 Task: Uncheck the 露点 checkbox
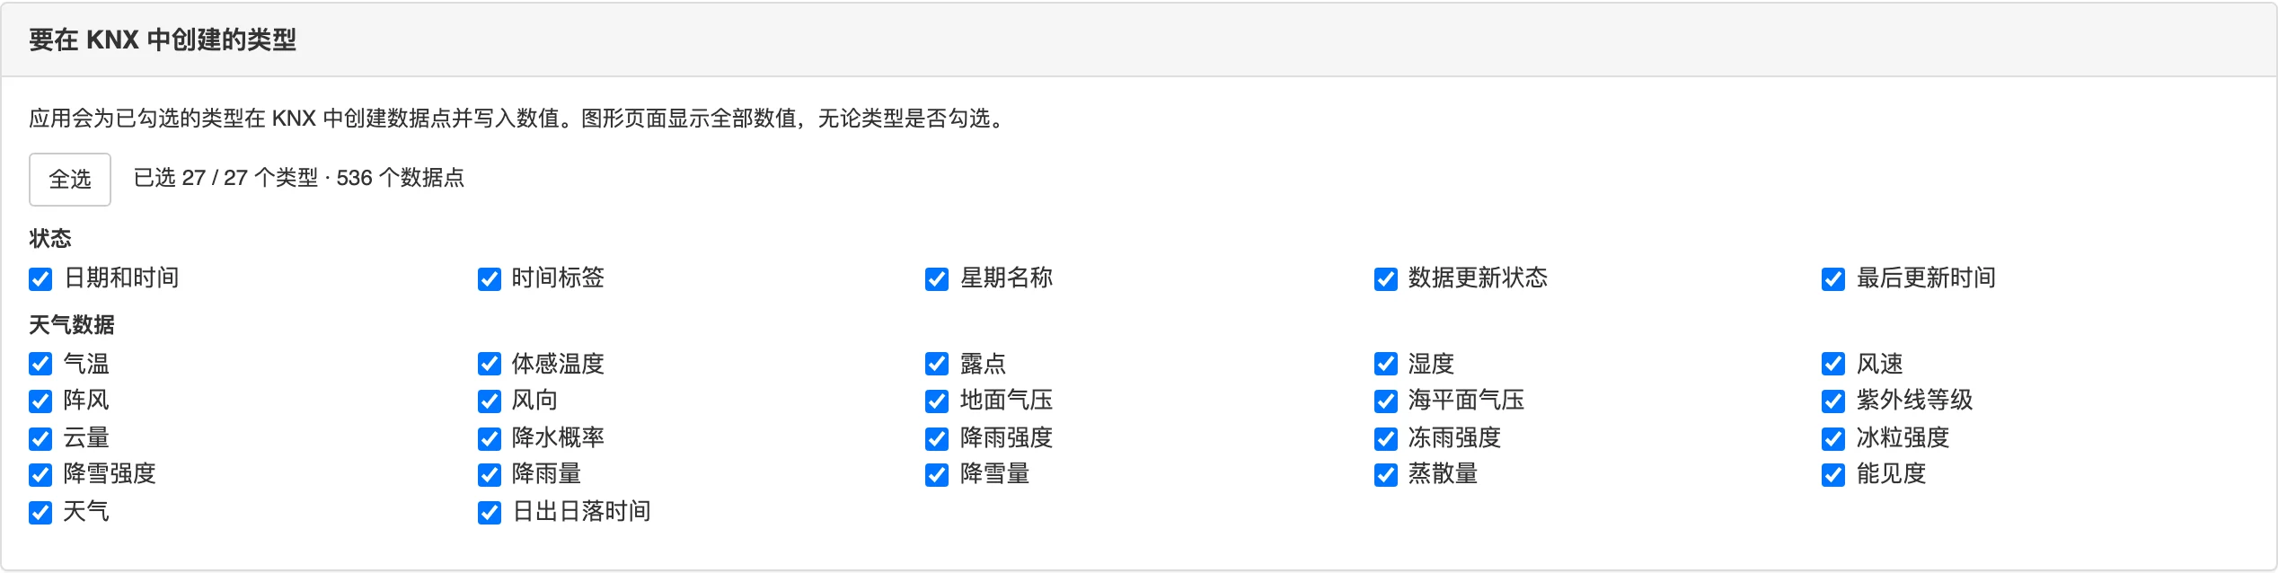click(937, 364)
